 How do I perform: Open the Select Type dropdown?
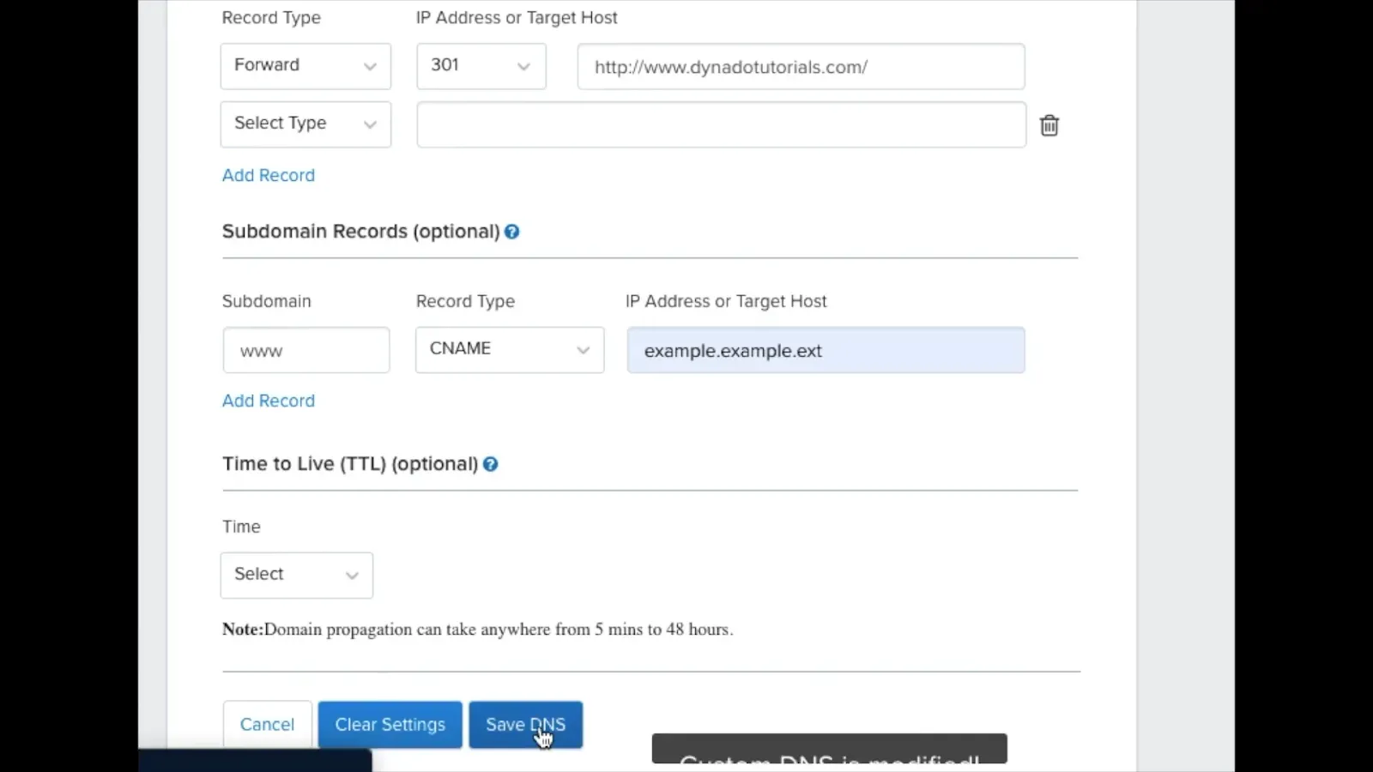[x=305, y=124]
